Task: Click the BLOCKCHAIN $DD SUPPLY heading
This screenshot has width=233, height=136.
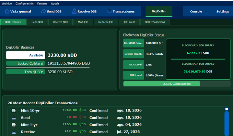Action: 198,45
